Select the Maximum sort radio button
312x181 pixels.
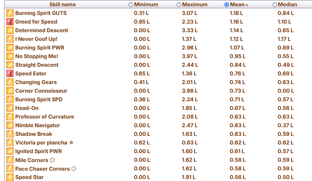[179, 5]
